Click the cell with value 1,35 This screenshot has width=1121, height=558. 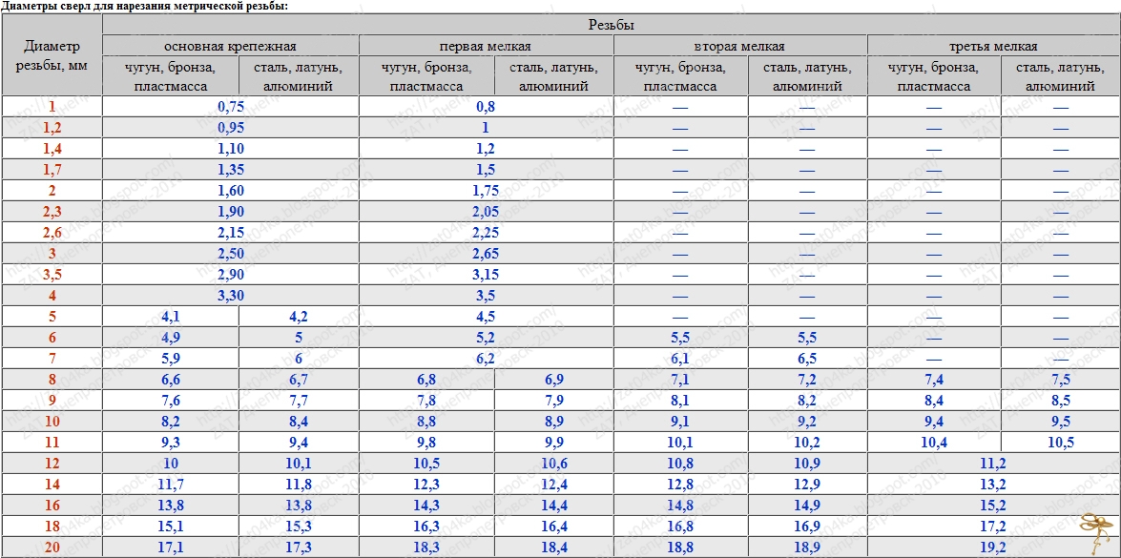[x=230, y=170]
